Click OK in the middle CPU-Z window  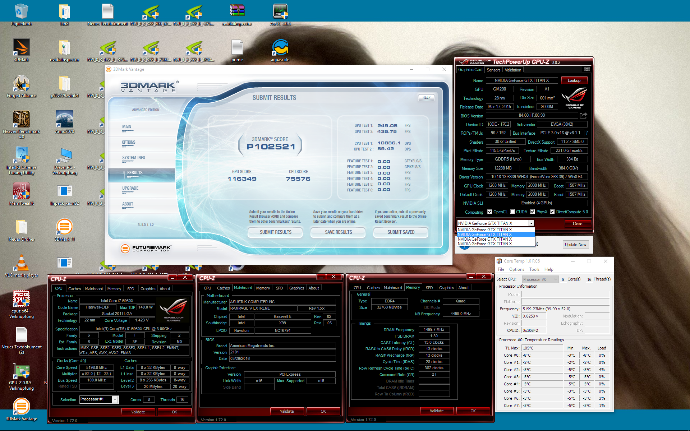pyautogui.click(x=323, y=411)
